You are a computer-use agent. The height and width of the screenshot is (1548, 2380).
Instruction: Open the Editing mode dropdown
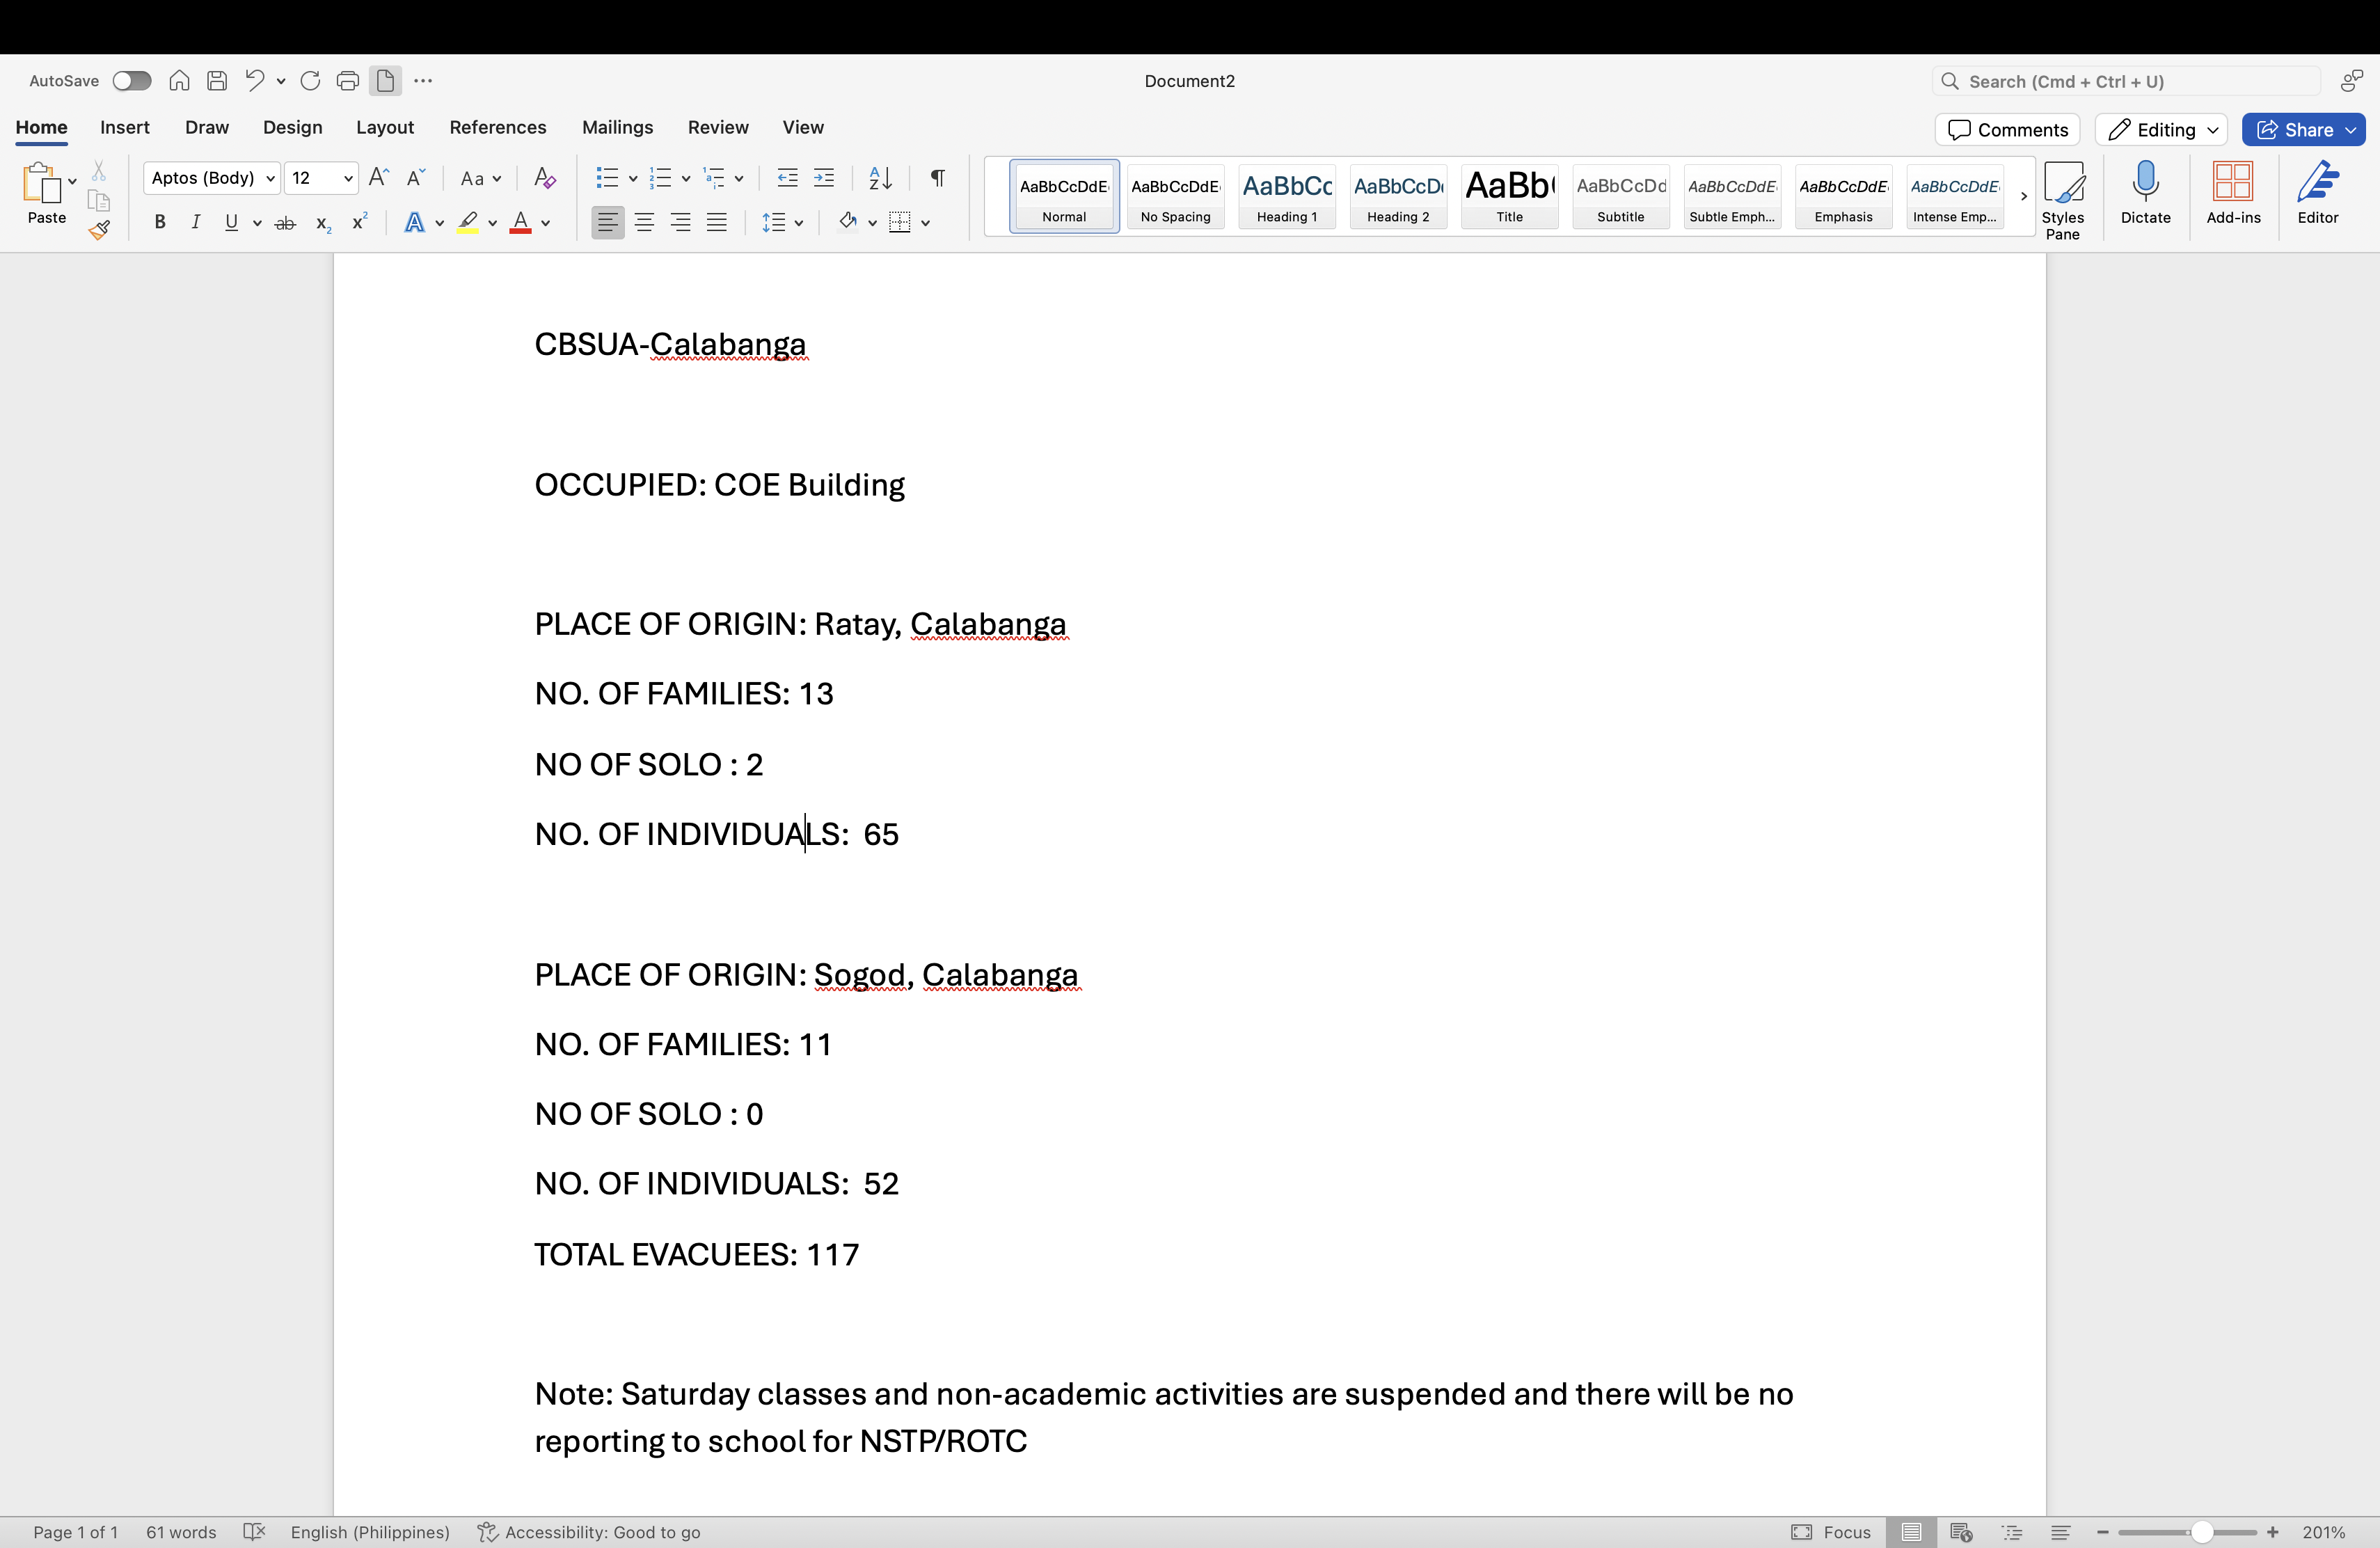point(2160,130)
